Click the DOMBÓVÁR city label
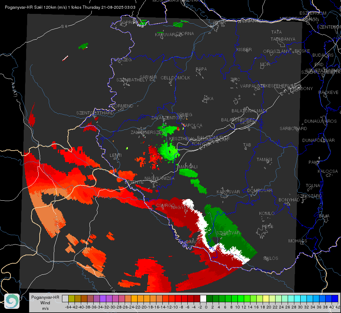Image resolution: width=341 pixels, height=313 pixels. (x=259, y=190)
